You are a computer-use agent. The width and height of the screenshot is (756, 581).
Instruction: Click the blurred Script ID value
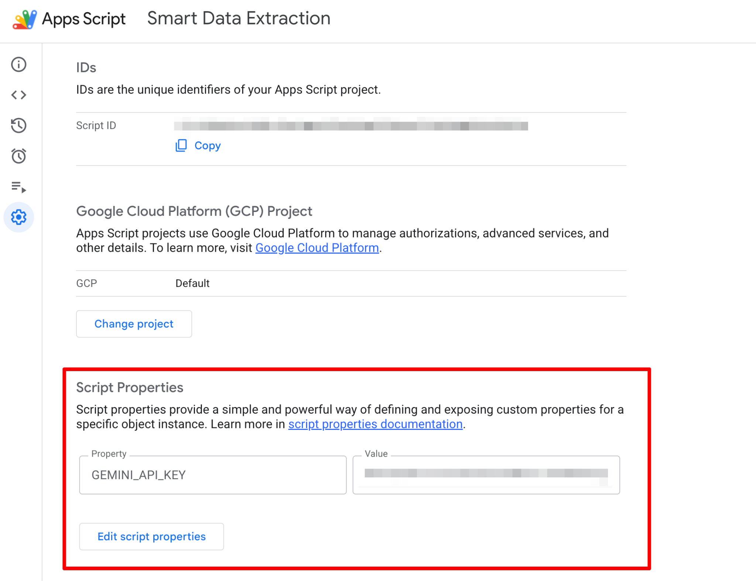coord(351,126)
